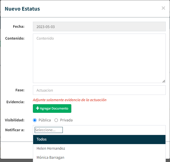170x162 pixels.
Task: Click the Fecha label
Action: (x=19, y=26)
